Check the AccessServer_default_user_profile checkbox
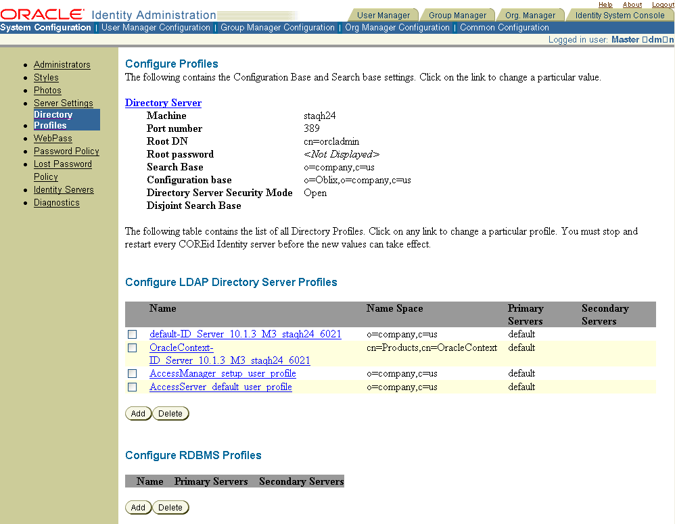The width and height of the screenshot is (675, 524). (132, 387)
